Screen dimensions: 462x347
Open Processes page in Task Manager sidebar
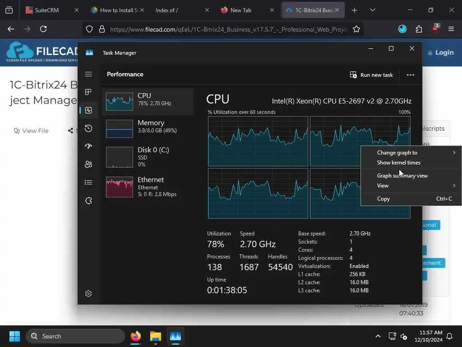(x=88, y=92)
